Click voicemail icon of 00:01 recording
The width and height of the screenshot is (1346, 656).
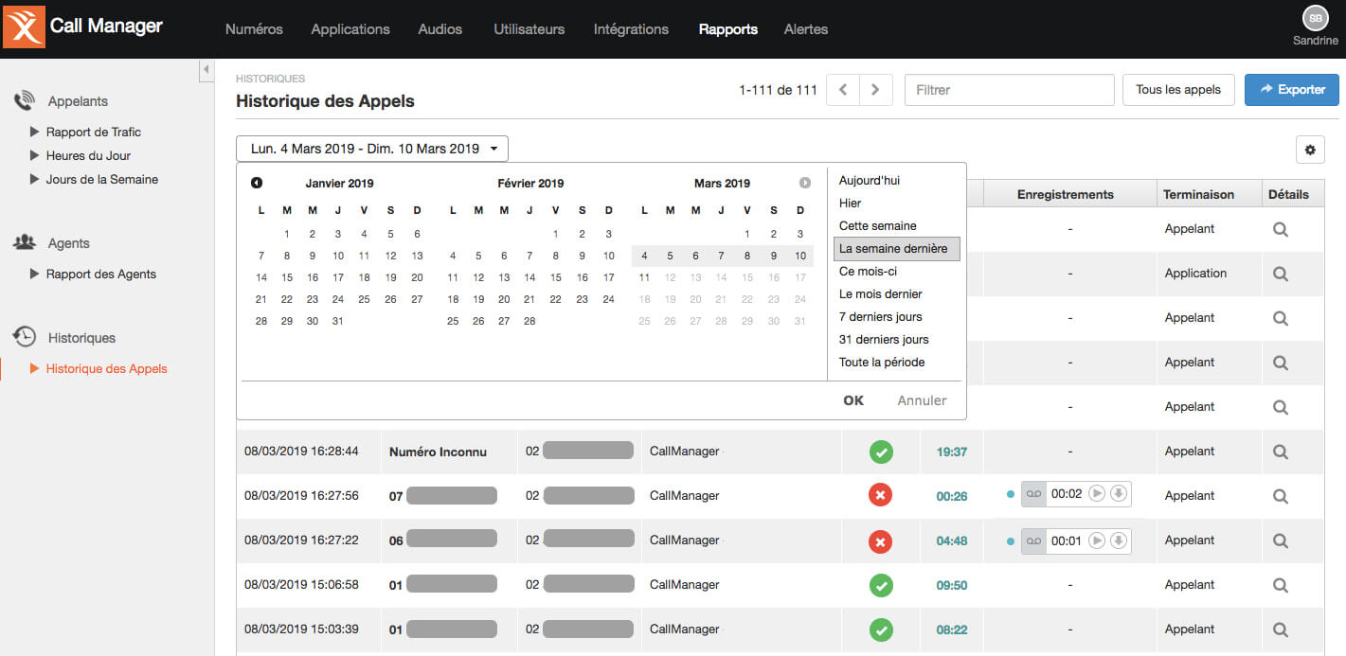click(x=1033, y=540)
